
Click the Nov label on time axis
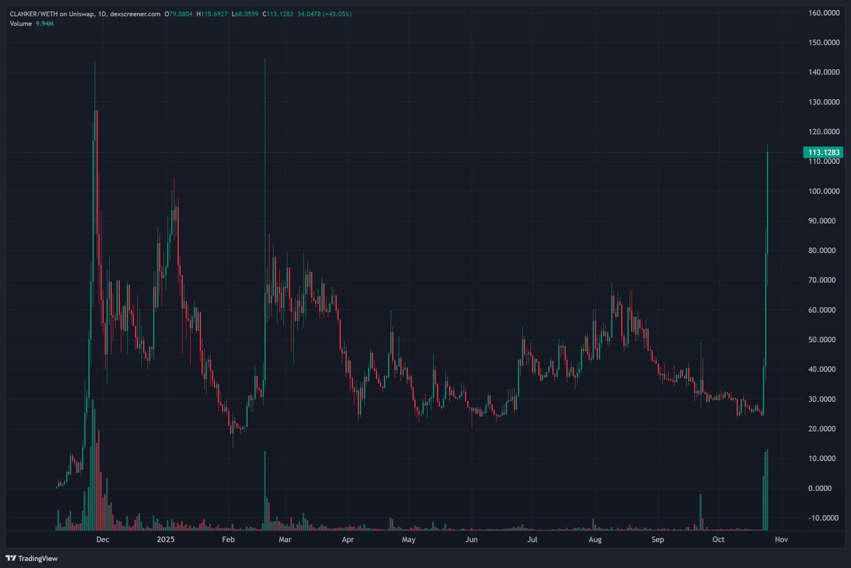click(781, 540)
